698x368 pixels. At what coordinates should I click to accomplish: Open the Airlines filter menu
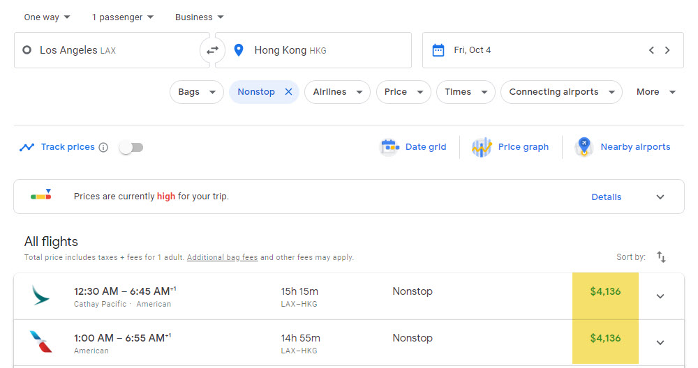[337, 92]
